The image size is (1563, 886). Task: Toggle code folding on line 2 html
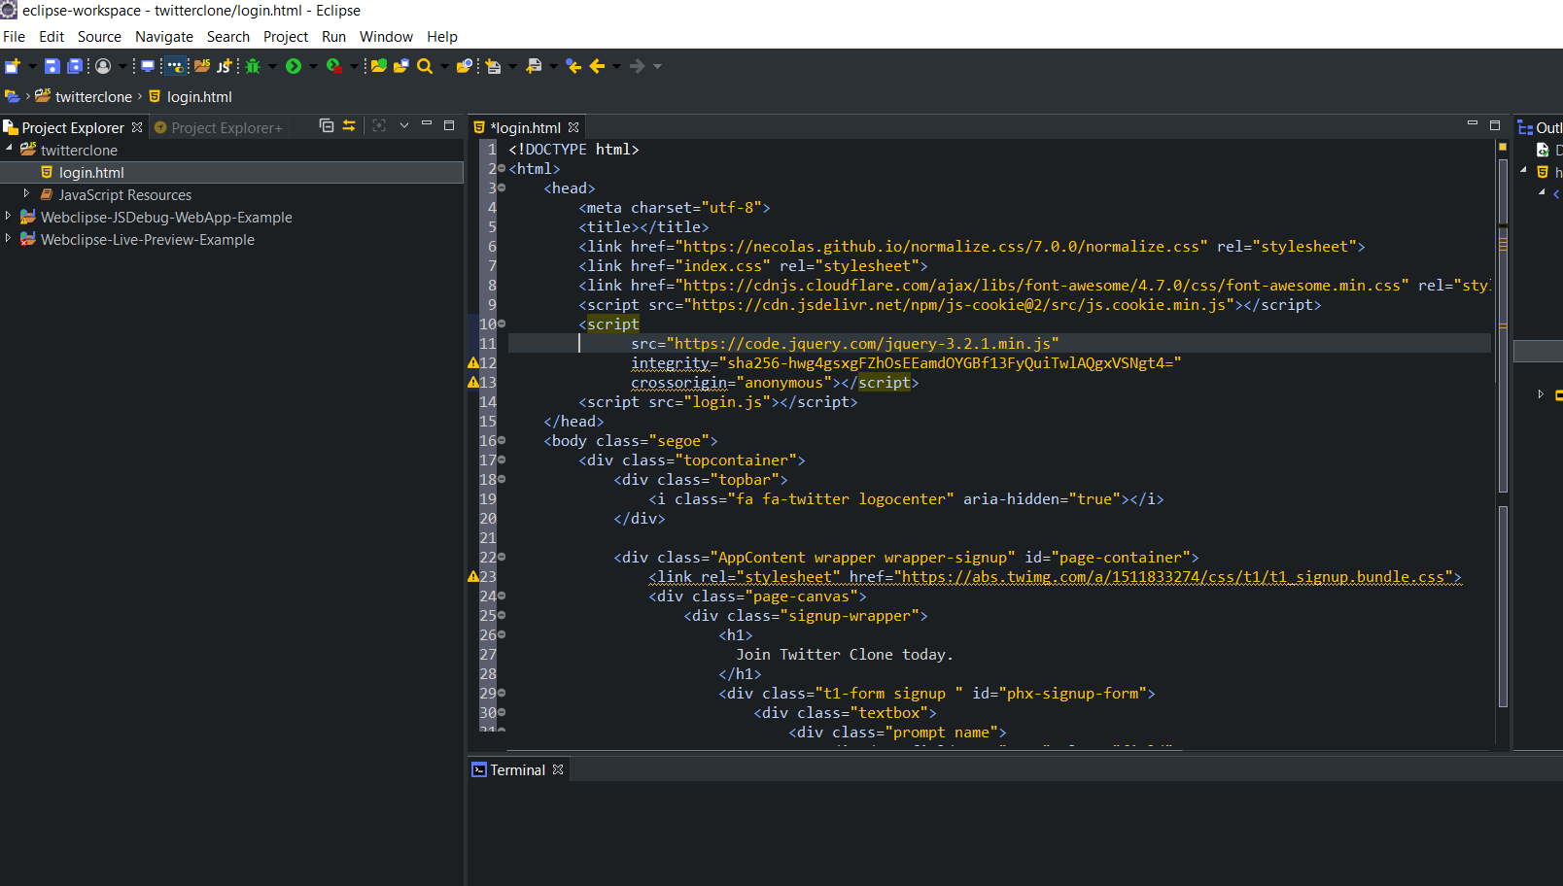click(502, 169)
